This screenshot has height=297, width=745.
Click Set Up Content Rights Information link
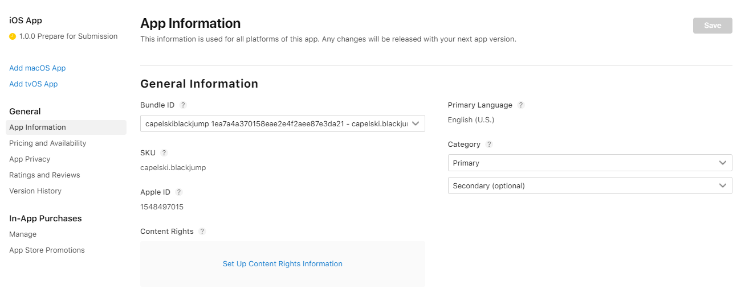click(x=282, y=264)
